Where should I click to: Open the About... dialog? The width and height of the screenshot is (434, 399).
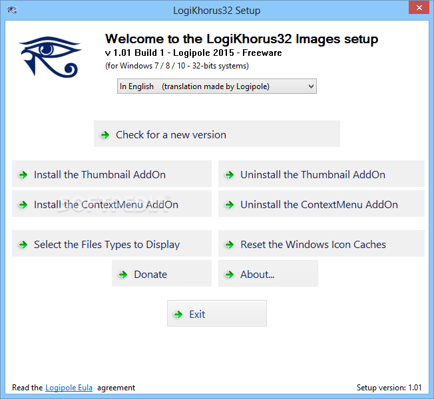click(x=268, y=273)
